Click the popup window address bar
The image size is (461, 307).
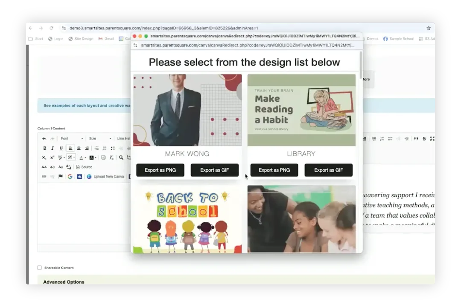pos(248,45)
